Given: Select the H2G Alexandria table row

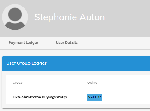Looking at the screenshot, I should pos(78,97).
